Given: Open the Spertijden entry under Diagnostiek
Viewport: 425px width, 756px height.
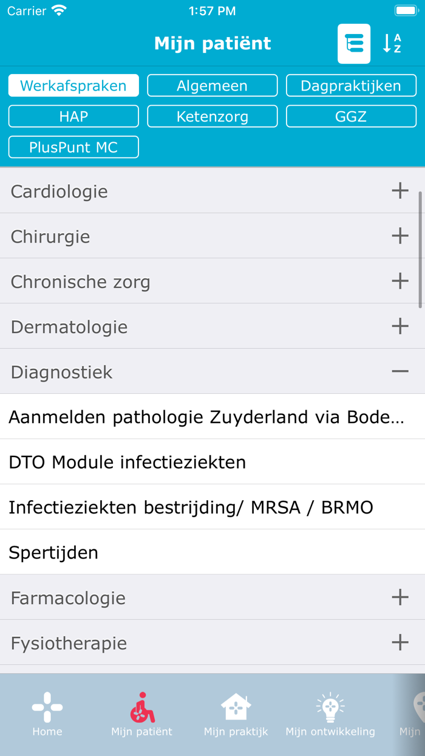Looking at the screenshot, I should pyautogui.click(x=212, y=552).
